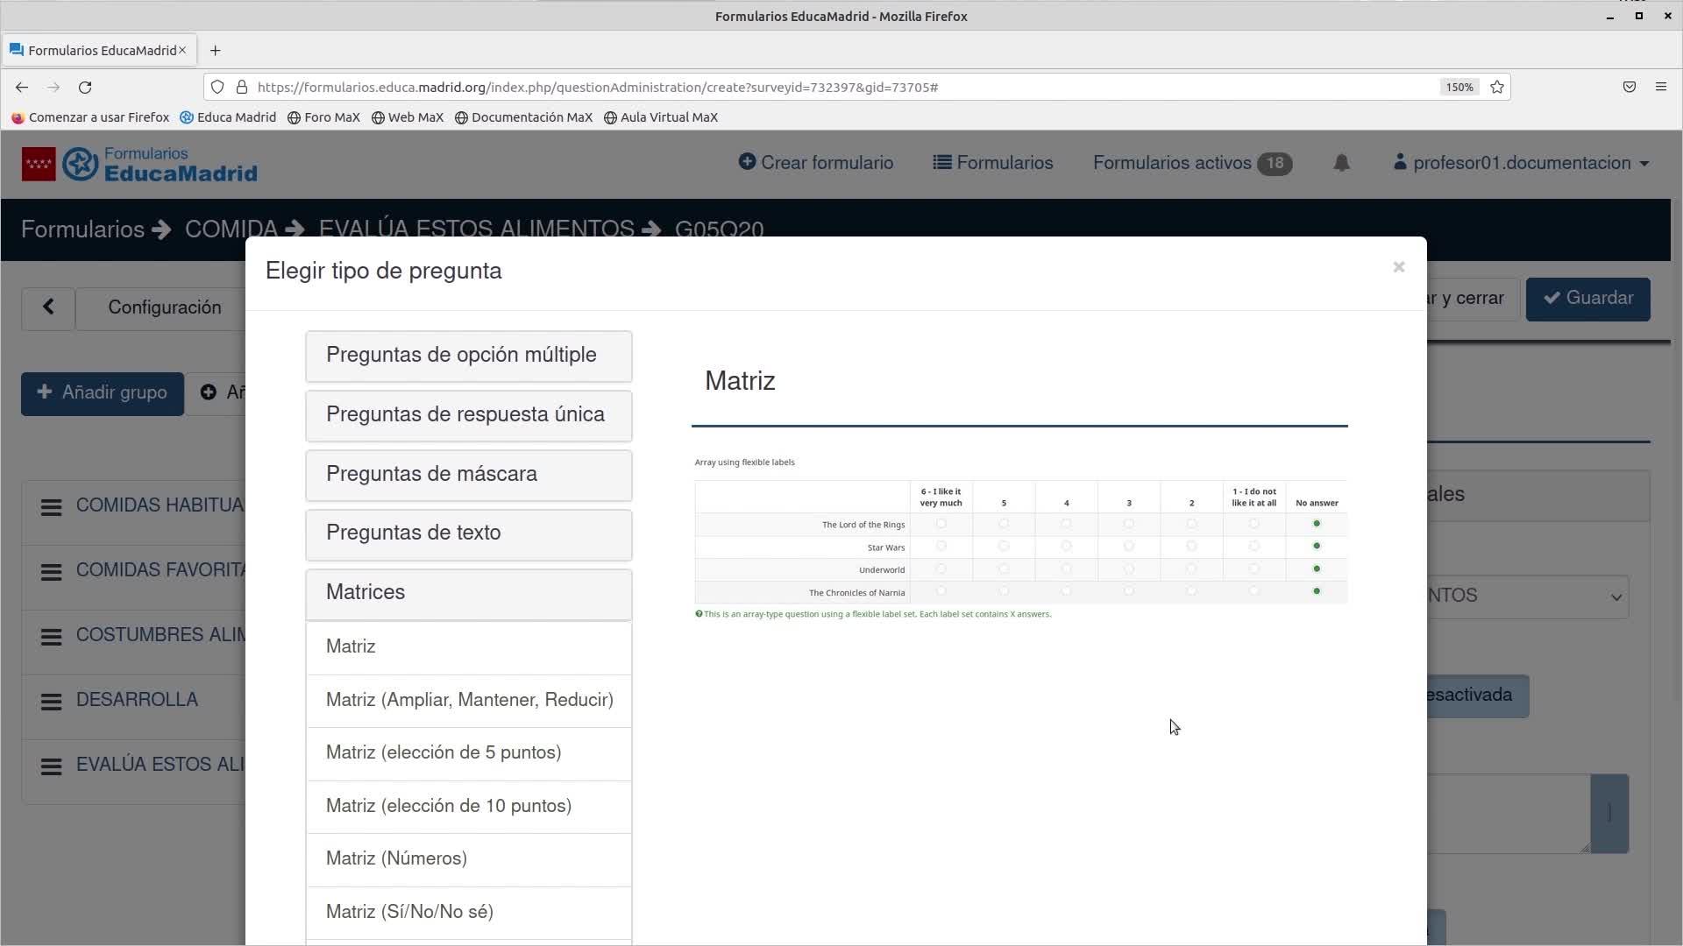1683x946 pixels.
Task: Expand Preguntas de texto section
Action: click(x=468, y=533)
